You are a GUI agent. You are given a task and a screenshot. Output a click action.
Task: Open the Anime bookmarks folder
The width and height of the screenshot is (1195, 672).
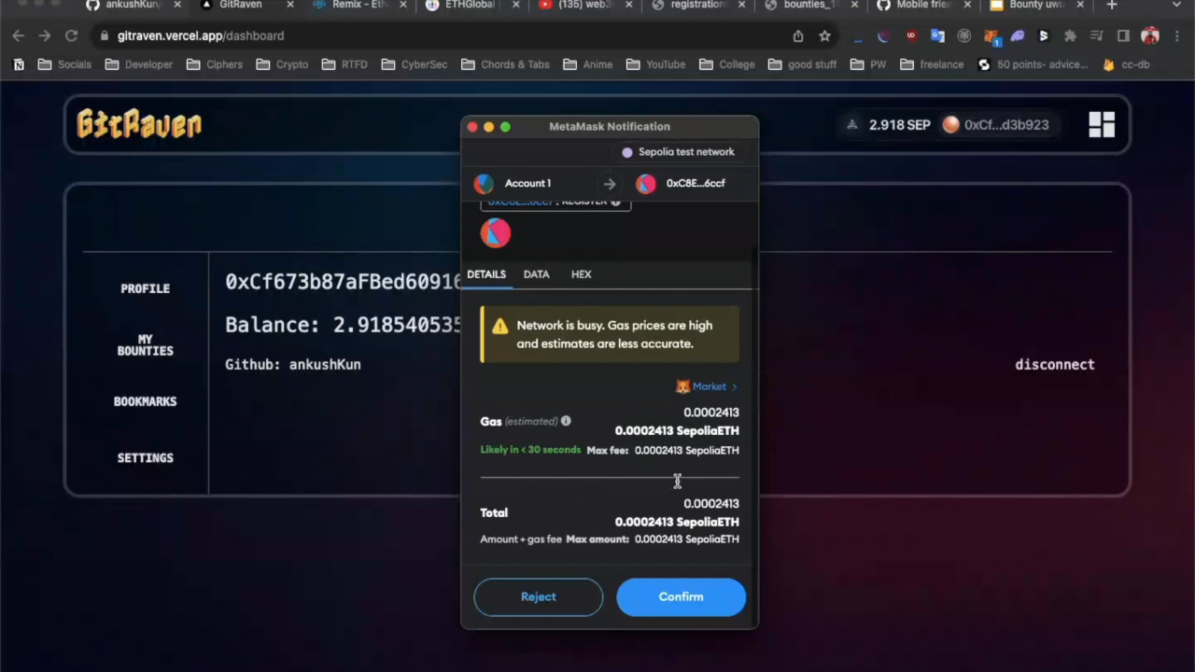click(x=588, y=64)
